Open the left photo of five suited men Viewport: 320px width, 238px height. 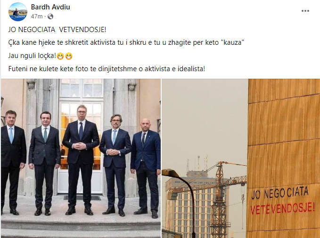[81, 158]
